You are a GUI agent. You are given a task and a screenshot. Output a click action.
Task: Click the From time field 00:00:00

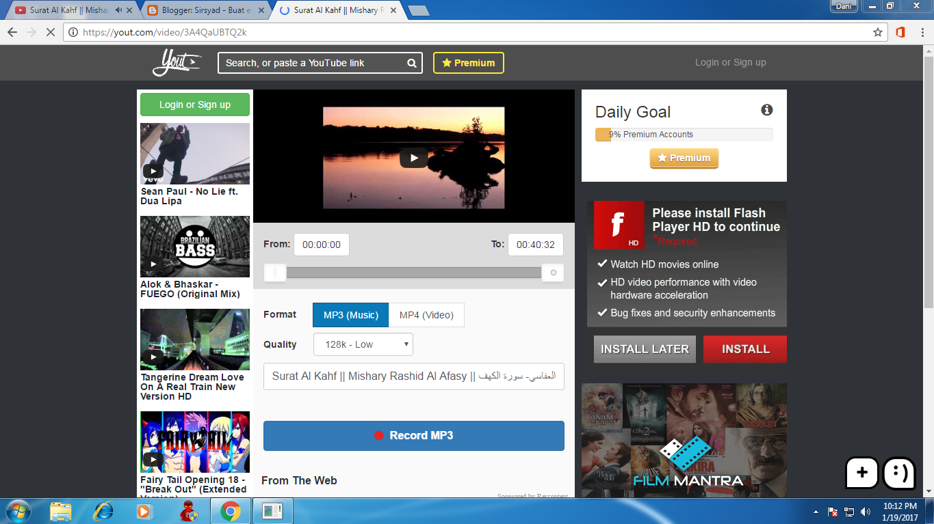(322, 245)
